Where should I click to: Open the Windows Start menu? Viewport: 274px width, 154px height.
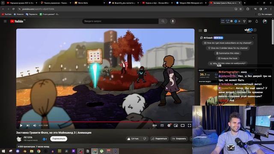click(3, 151)
